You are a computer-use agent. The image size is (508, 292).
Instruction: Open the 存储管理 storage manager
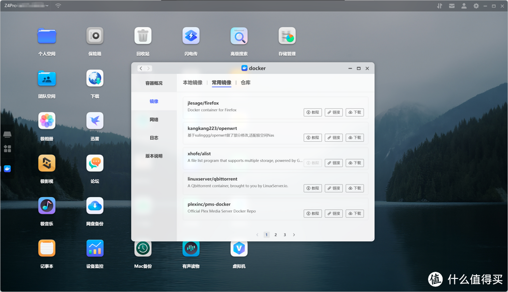[286, 36]
